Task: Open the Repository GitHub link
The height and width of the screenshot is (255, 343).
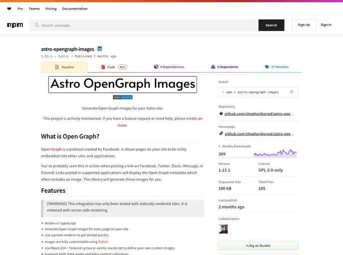Action: point(259,114)
